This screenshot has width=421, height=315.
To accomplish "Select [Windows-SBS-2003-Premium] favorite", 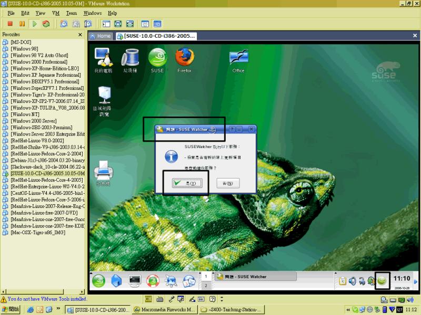I will click(42, 128).
